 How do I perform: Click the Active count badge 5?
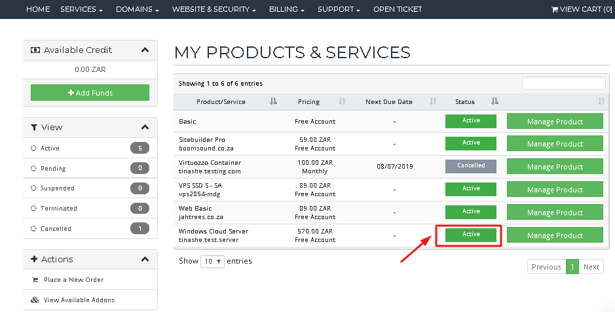pyautogui.click(x=140, y=148)
